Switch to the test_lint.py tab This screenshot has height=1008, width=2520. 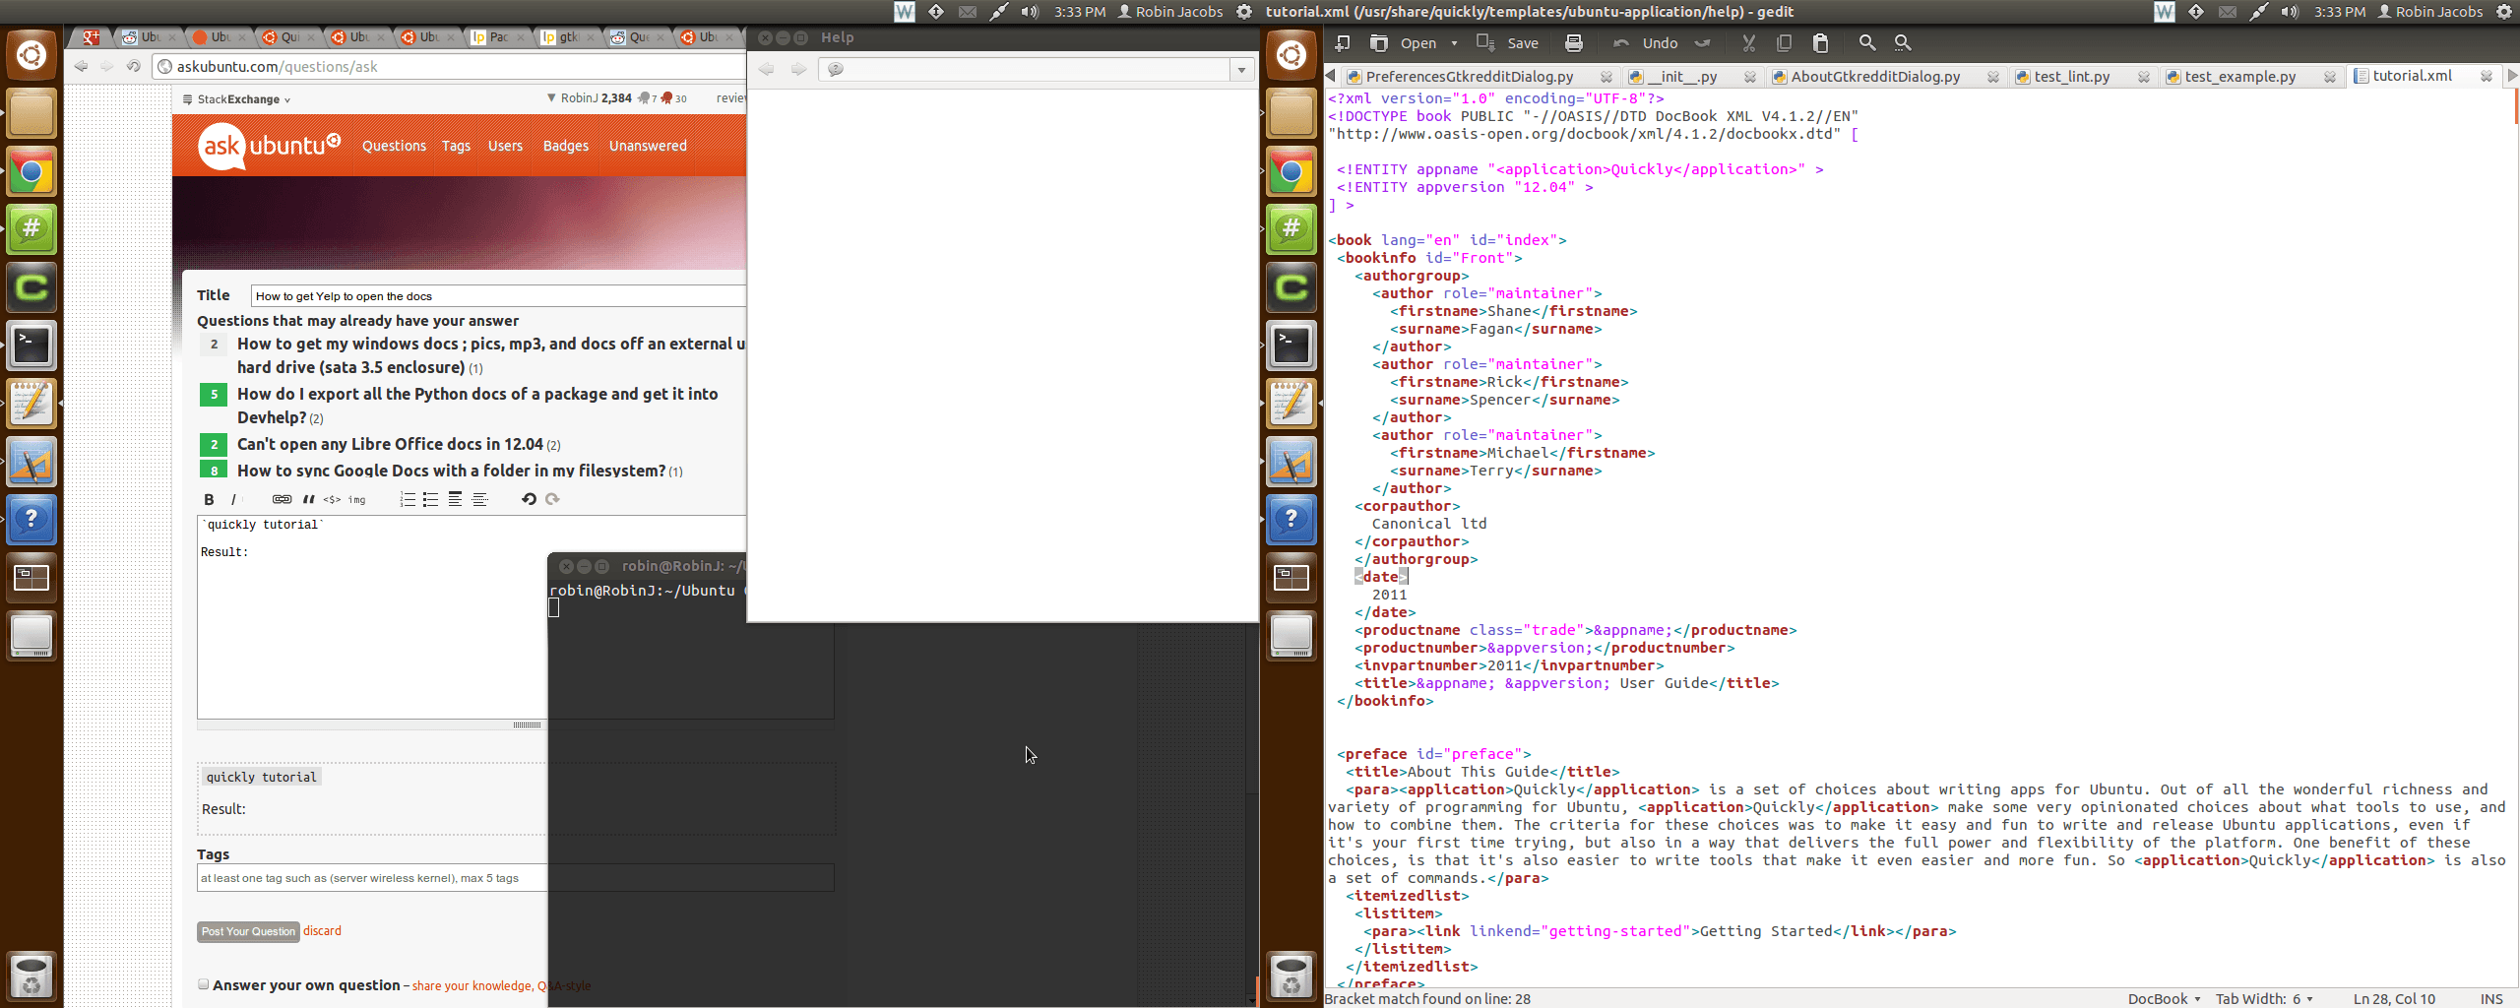(2071, 77)
